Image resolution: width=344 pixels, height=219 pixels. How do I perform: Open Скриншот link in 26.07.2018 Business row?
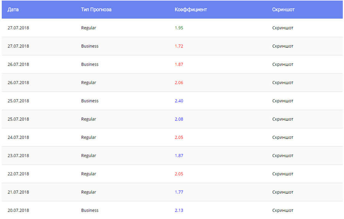click(282, 64)
